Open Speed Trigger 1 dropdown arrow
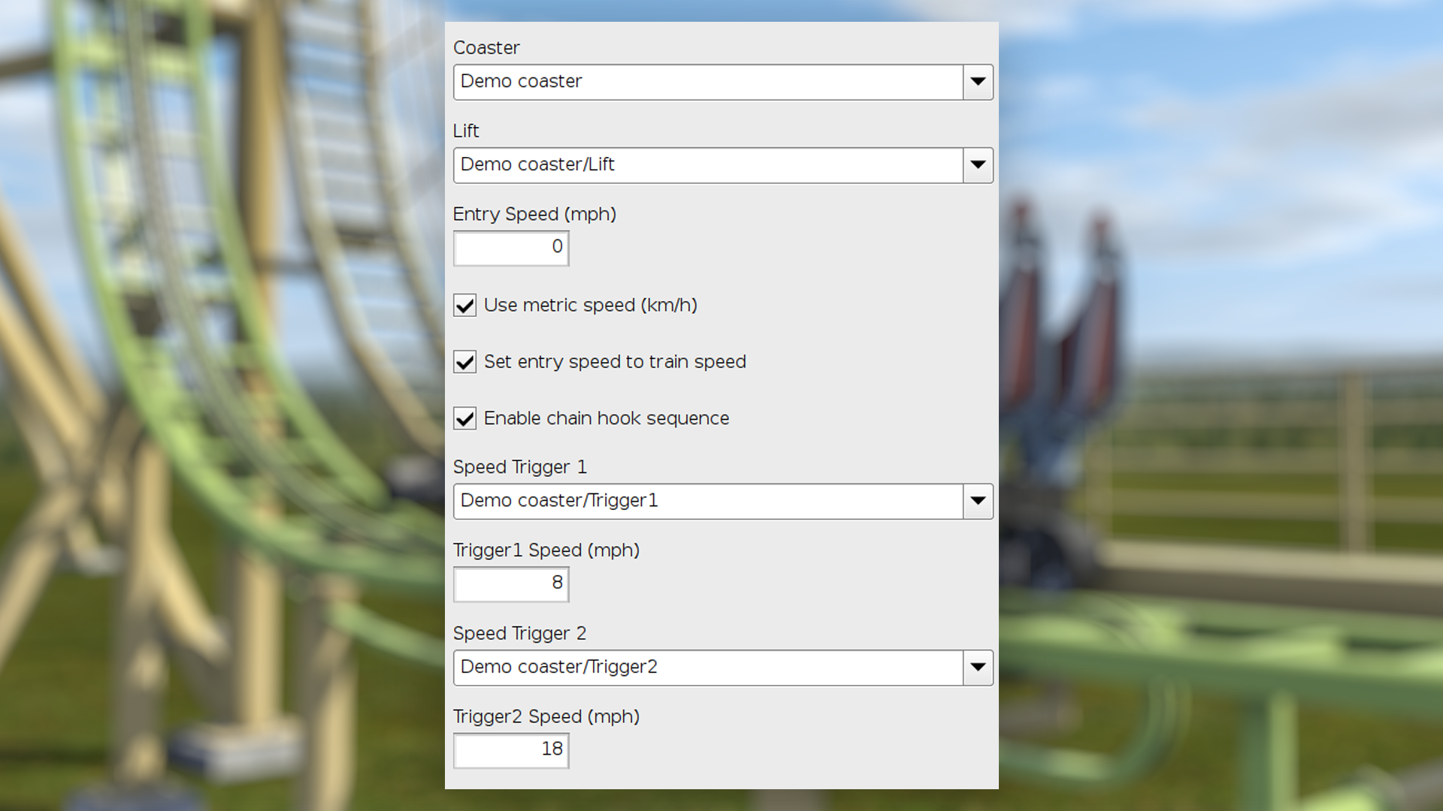Screen dimensions: 1443x811 click(x=978, y=501)
